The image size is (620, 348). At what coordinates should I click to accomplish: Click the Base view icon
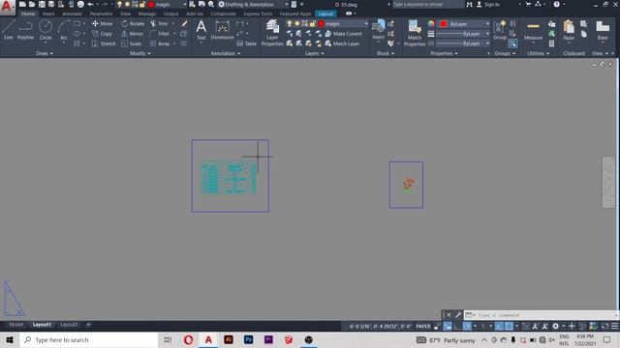click(603, 30)
